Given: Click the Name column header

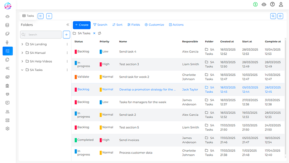Looking at the screenshot, I should 123,42.
